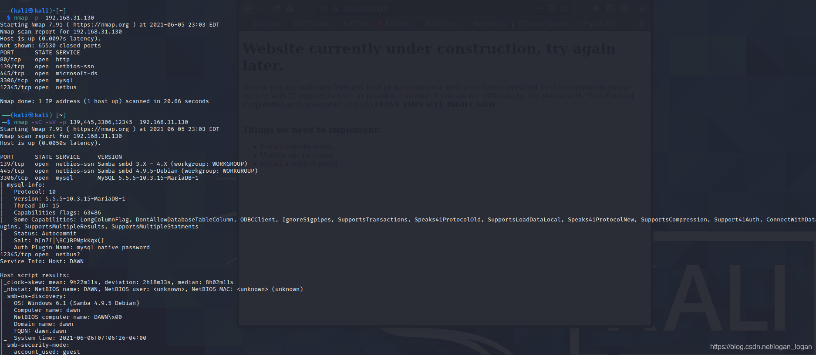Click 'MySQL 5.5.5-10.3.15-MariaDB-1' version text
This screenshot has height=355, width=816.
point(148,178)
